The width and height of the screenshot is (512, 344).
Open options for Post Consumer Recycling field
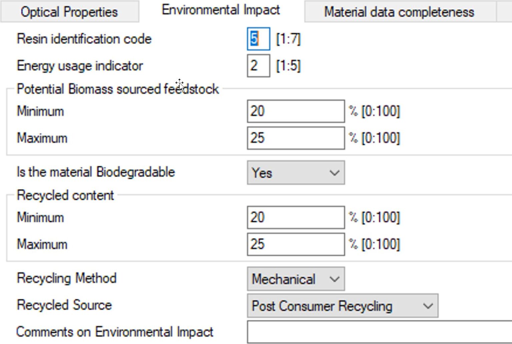pyautogui.click(x=428, y=306)
